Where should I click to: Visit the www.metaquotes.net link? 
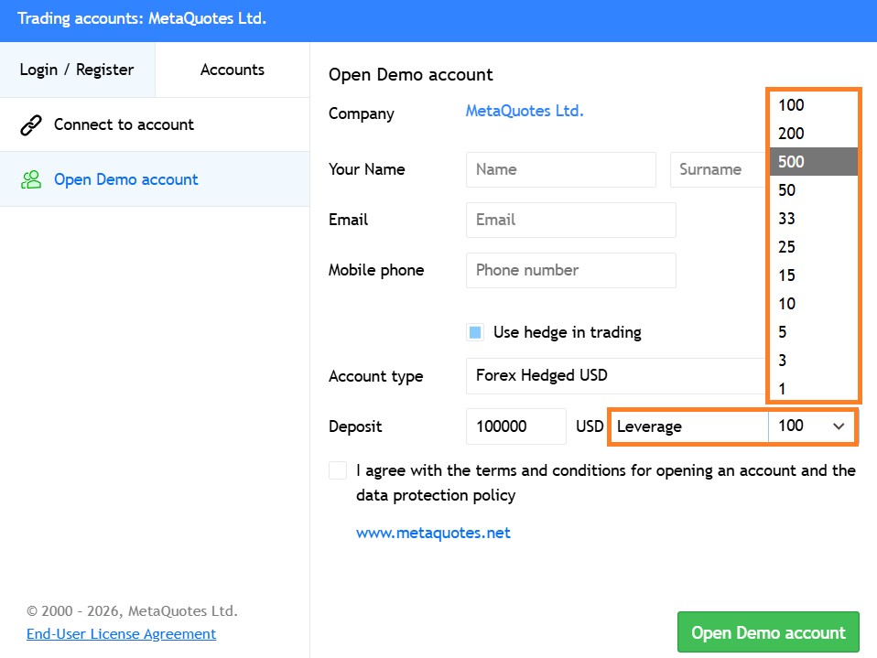click(434, 533)
